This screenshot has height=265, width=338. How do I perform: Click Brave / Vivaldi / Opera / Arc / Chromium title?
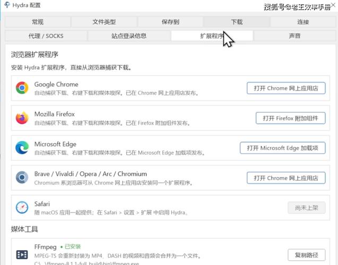(x=91, y=174)
